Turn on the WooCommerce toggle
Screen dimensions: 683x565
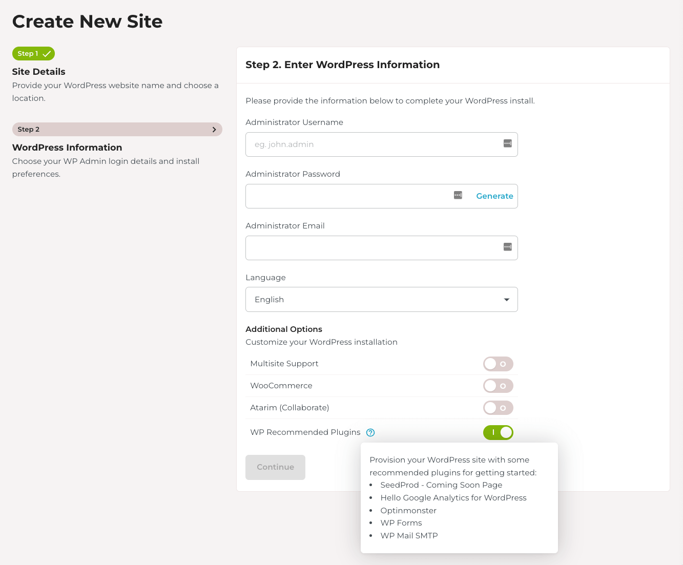pyautogui.click(x=498, y=386)
